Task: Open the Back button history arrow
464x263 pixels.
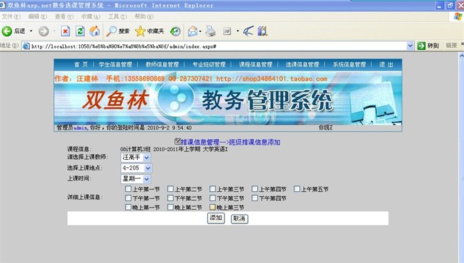Action: click(x=31, y=31)
